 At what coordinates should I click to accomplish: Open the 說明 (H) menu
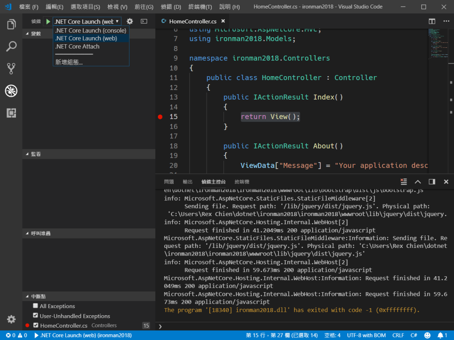(229, 7)
